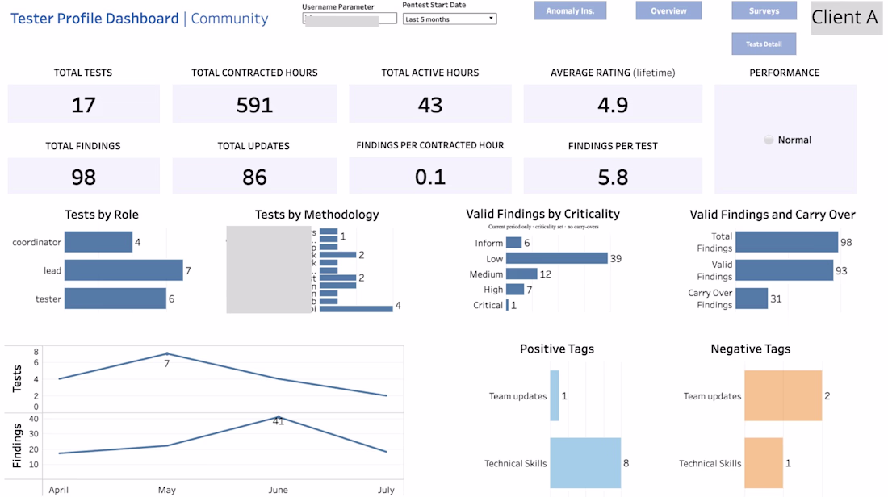Select the Community title text

click(229, 18)
